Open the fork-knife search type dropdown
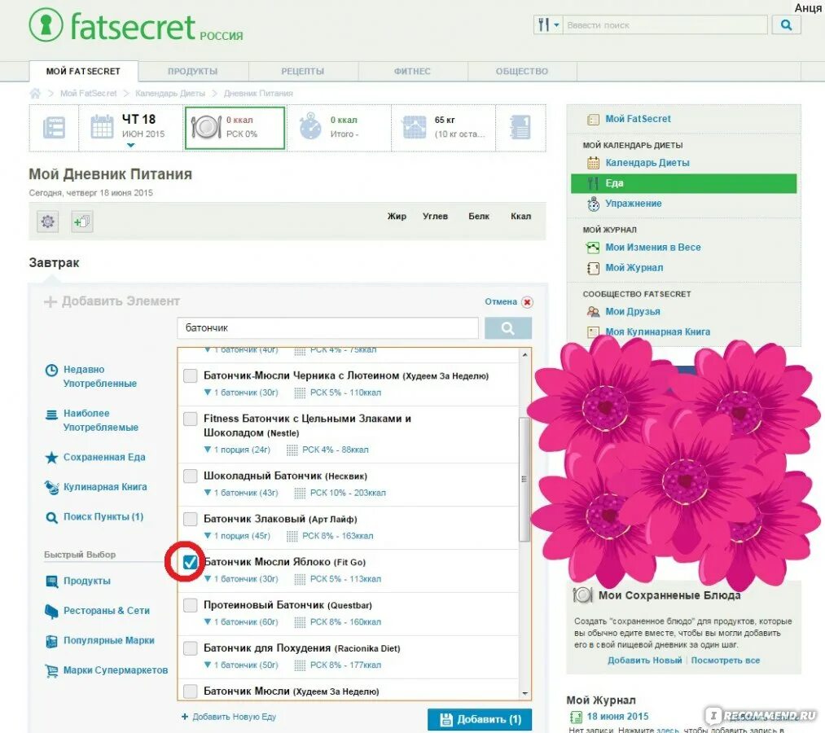Viewport: 825px width, 733px height. point(548,24)
